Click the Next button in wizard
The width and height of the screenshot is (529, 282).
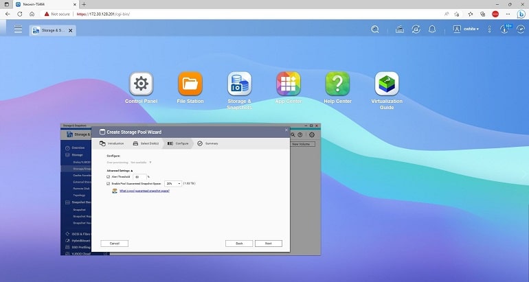click(269, 244)
